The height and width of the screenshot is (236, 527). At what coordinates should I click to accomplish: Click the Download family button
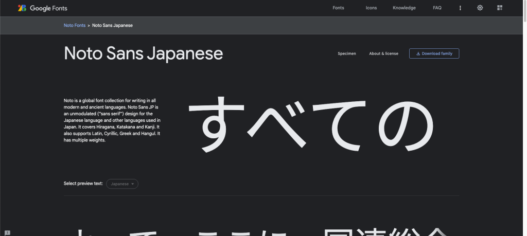434,53
